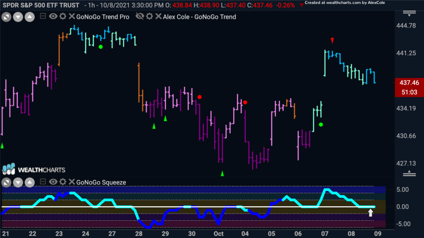Click the 430.66 price axis label
Viewport: 424px width, 238px height.
[406, 136]
